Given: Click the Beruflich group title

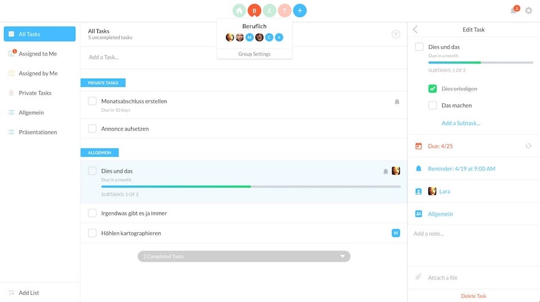Looking at the screenshot, I should [254, 26].
